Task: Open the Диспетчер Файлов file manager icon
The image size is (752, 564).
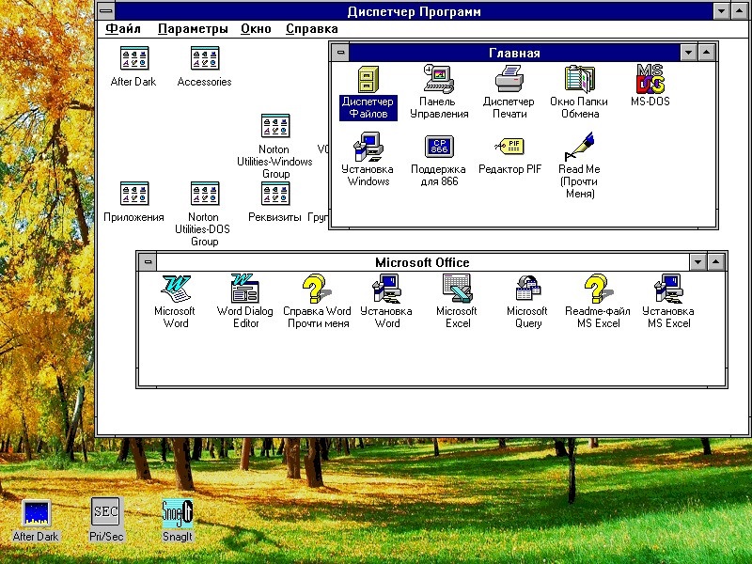Action: pyautogui.click(x=368, y=79)
